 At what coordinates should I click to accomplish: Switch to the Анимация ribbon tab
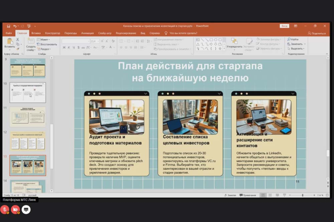coord(87,33)
